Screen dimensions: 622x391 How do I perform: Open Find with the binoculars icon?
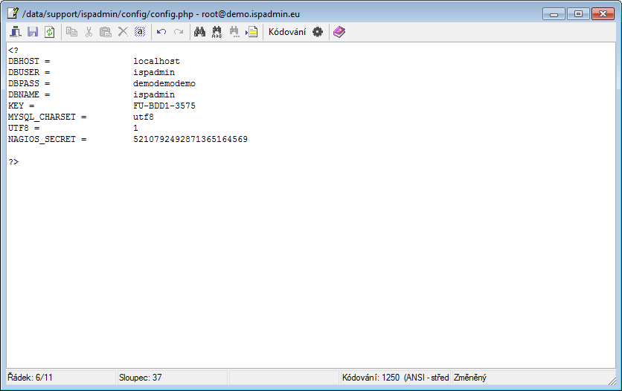tap(199, 32)
